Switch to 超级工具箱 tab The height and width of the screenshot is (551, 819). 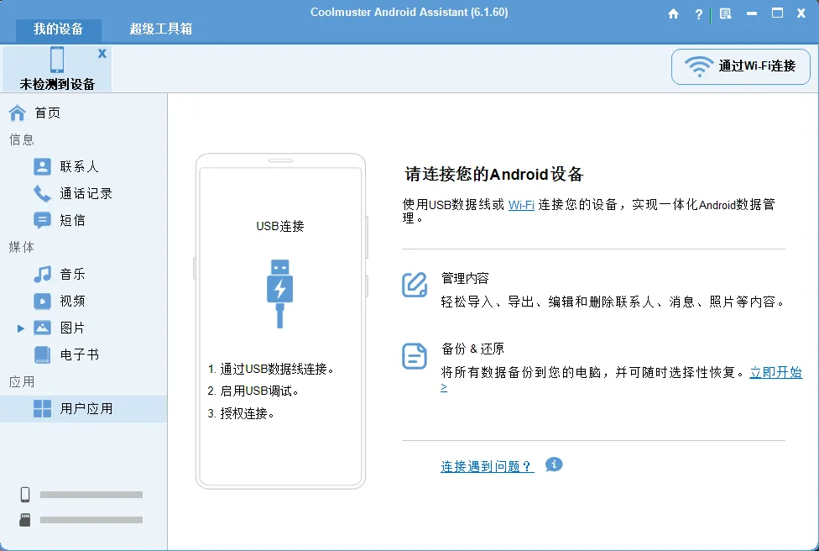161,29
